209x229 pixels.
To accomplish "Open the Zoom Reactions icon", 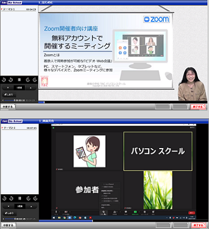I will point(153,212).
